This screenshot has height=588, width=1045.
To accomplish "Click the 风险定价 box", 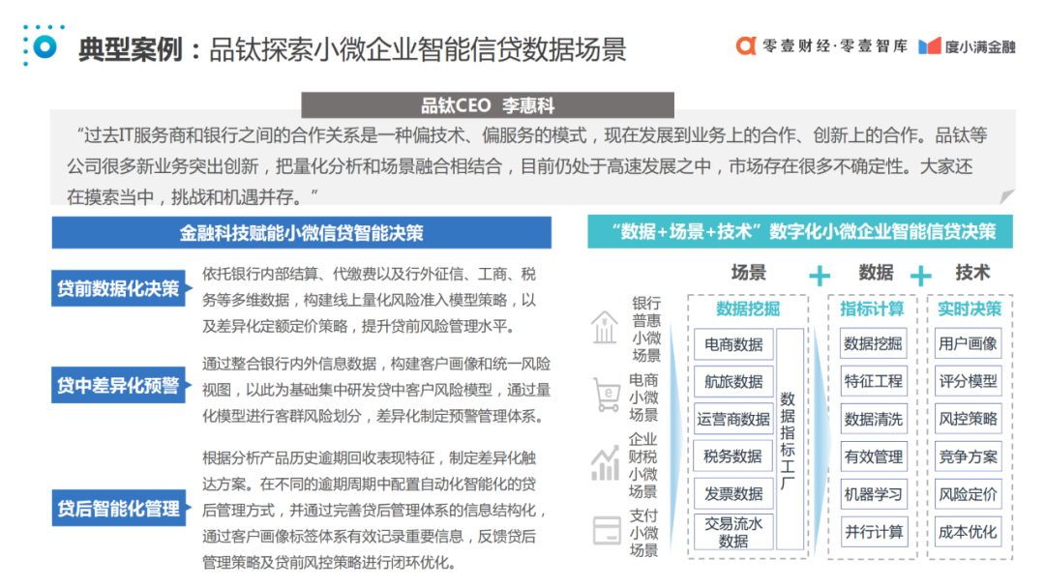I will pos(968,494).
